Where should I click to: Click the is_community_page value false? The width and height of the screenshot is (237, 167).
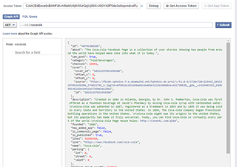pos(107,132)
